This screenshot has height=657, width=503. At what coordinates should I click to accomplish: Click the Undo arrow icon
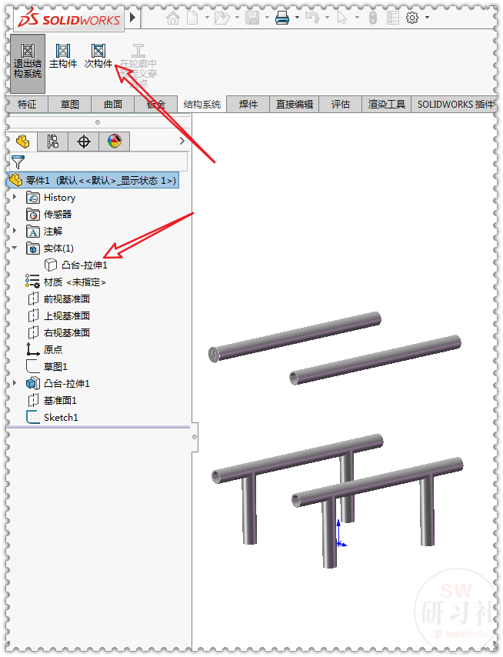(x=312, y=18)
